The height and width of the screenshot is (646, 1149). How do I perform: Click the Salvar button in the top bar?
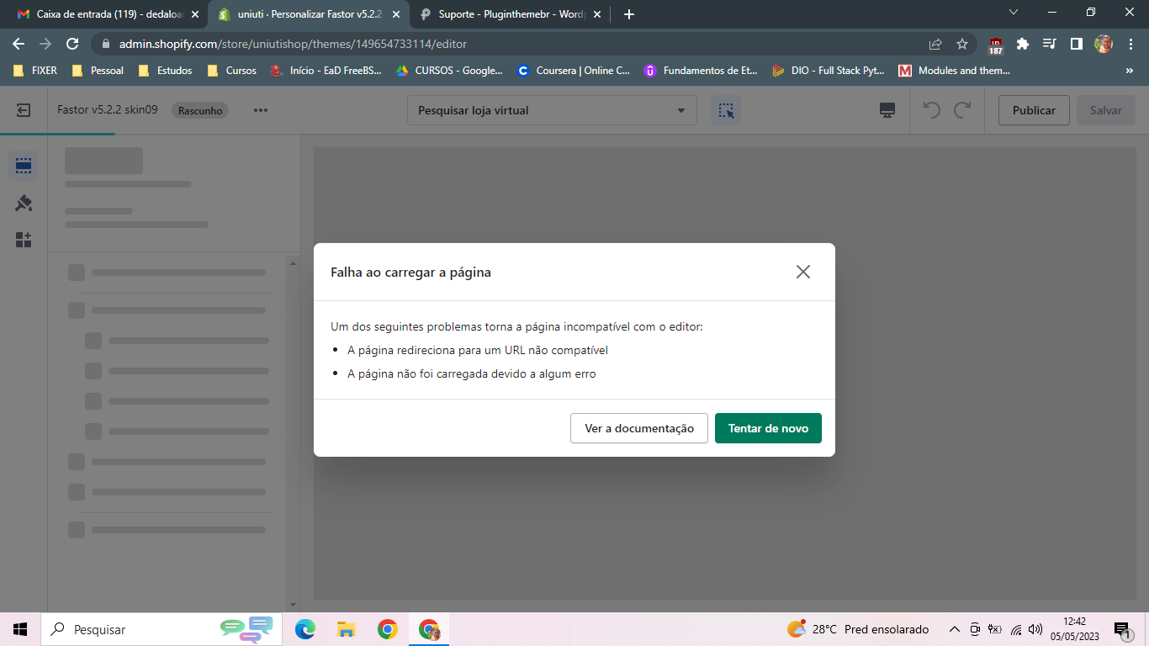coord(1106,110)
